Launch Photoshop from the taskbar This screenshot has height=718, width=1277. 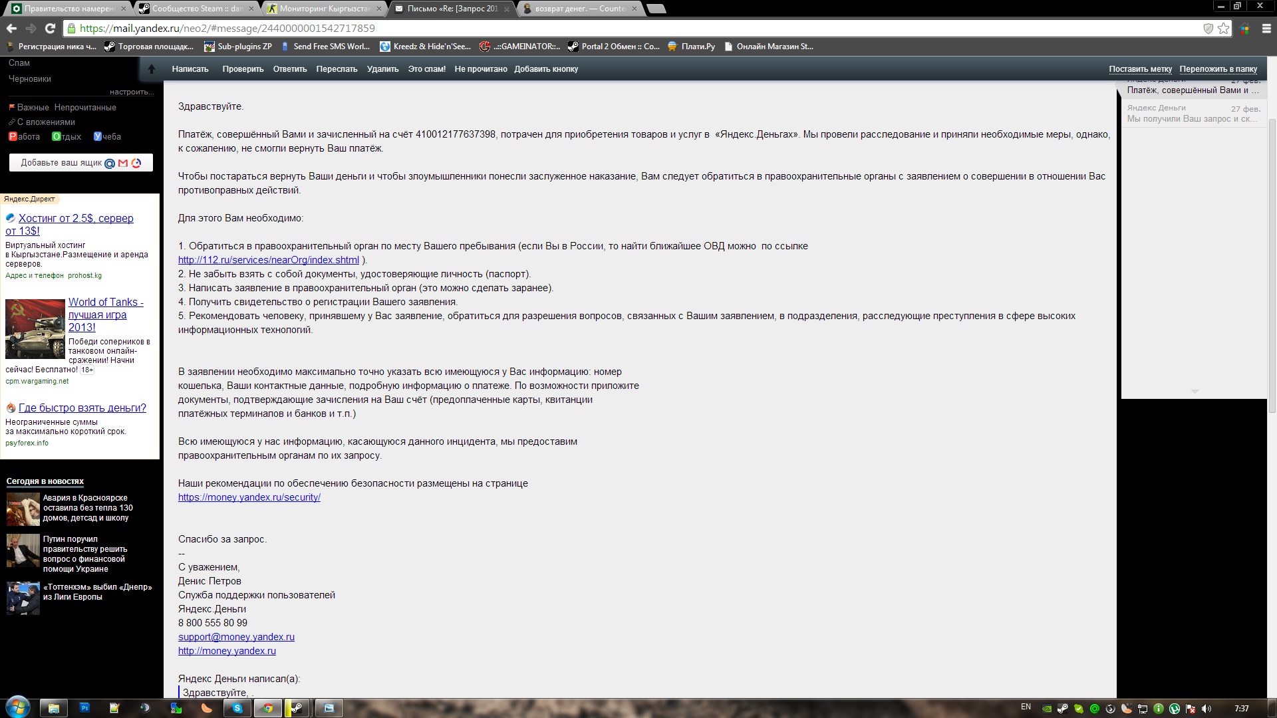[x=84, y=708]
